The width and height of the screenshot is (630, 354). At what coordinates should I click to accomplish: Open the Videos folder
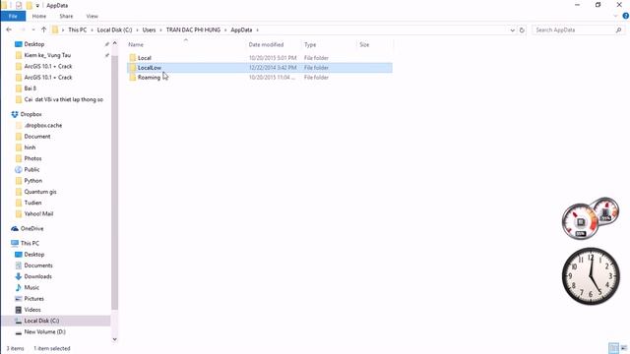[32, 310]
